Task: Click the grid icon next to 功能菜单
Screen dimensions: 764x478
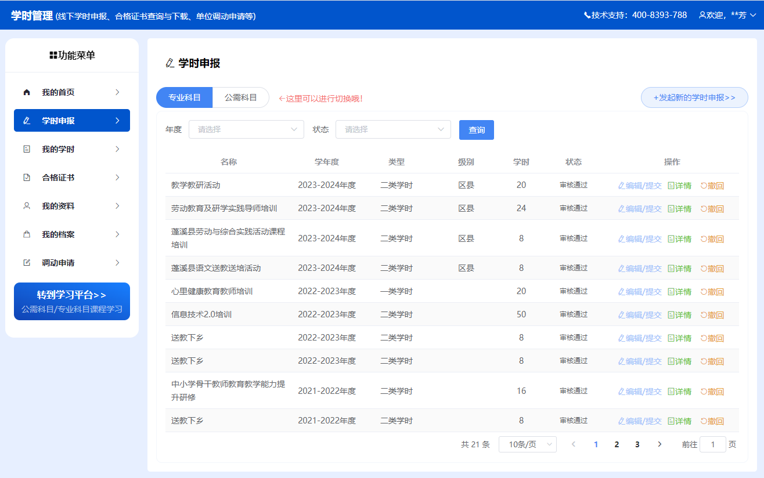Action: [x=53, y=56]
